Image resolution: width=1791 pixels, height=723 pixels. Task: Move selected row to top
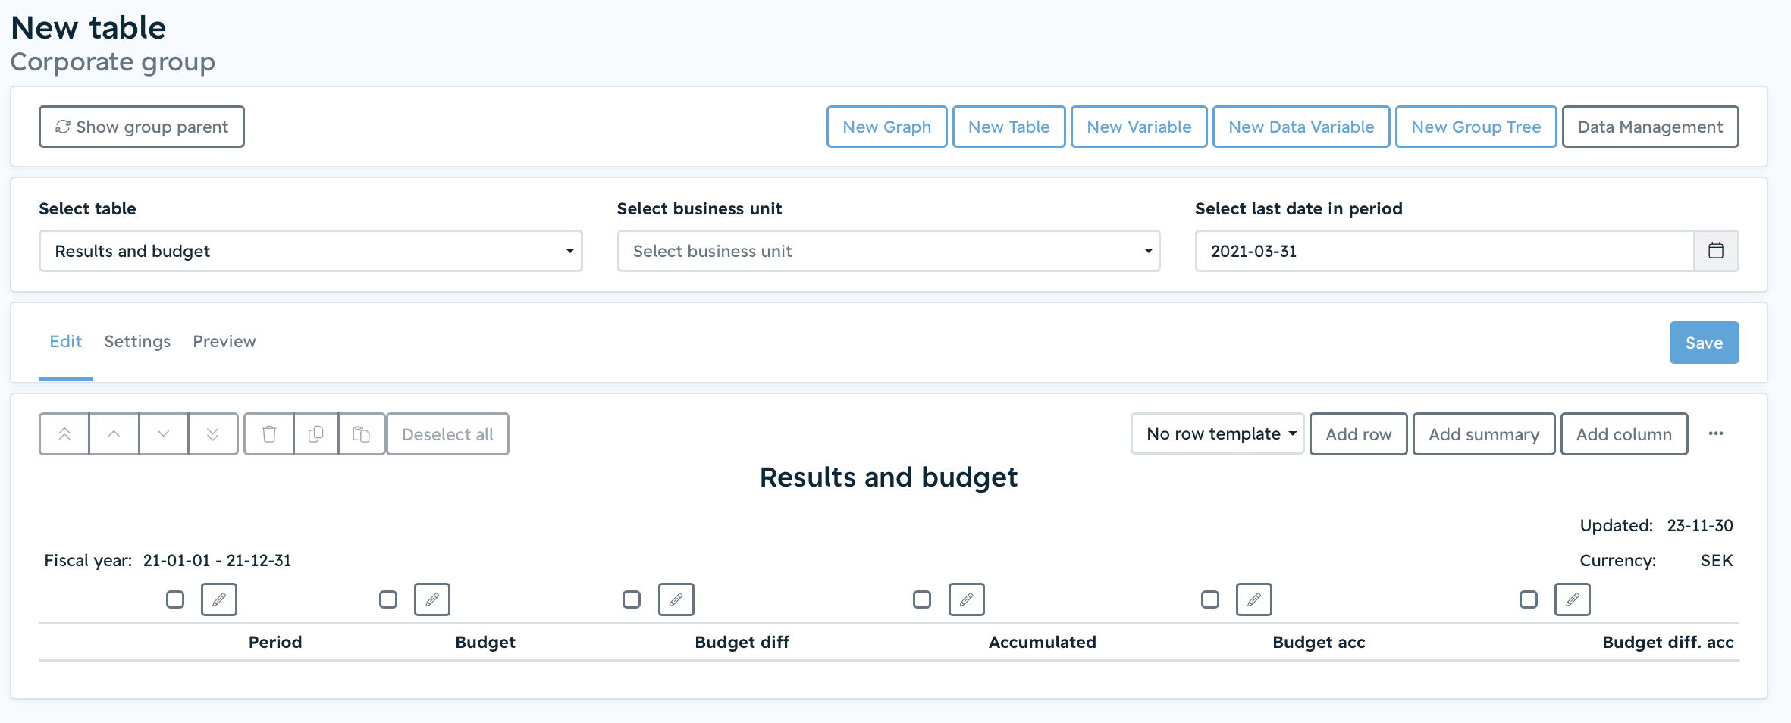(64, 434)
